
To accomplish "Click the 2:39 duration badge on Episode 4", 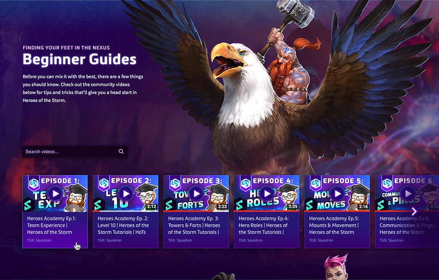I will click(x=293, y=207).
